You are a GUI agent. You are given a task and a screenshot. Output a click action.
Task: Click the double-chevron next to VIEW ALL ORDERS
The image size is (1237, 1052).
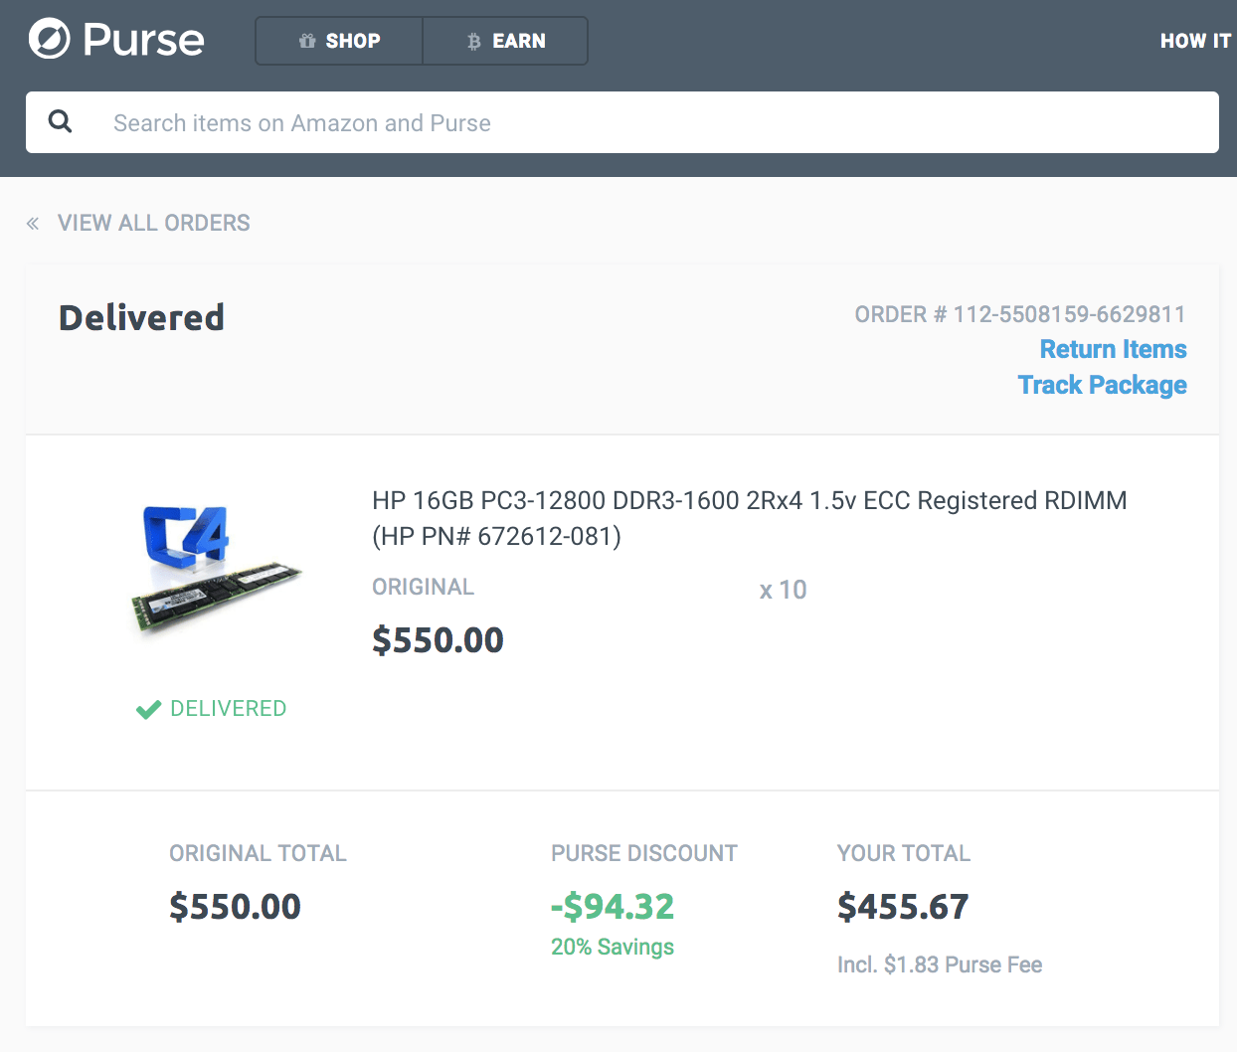pyautogui.click(x=32, y=223)
